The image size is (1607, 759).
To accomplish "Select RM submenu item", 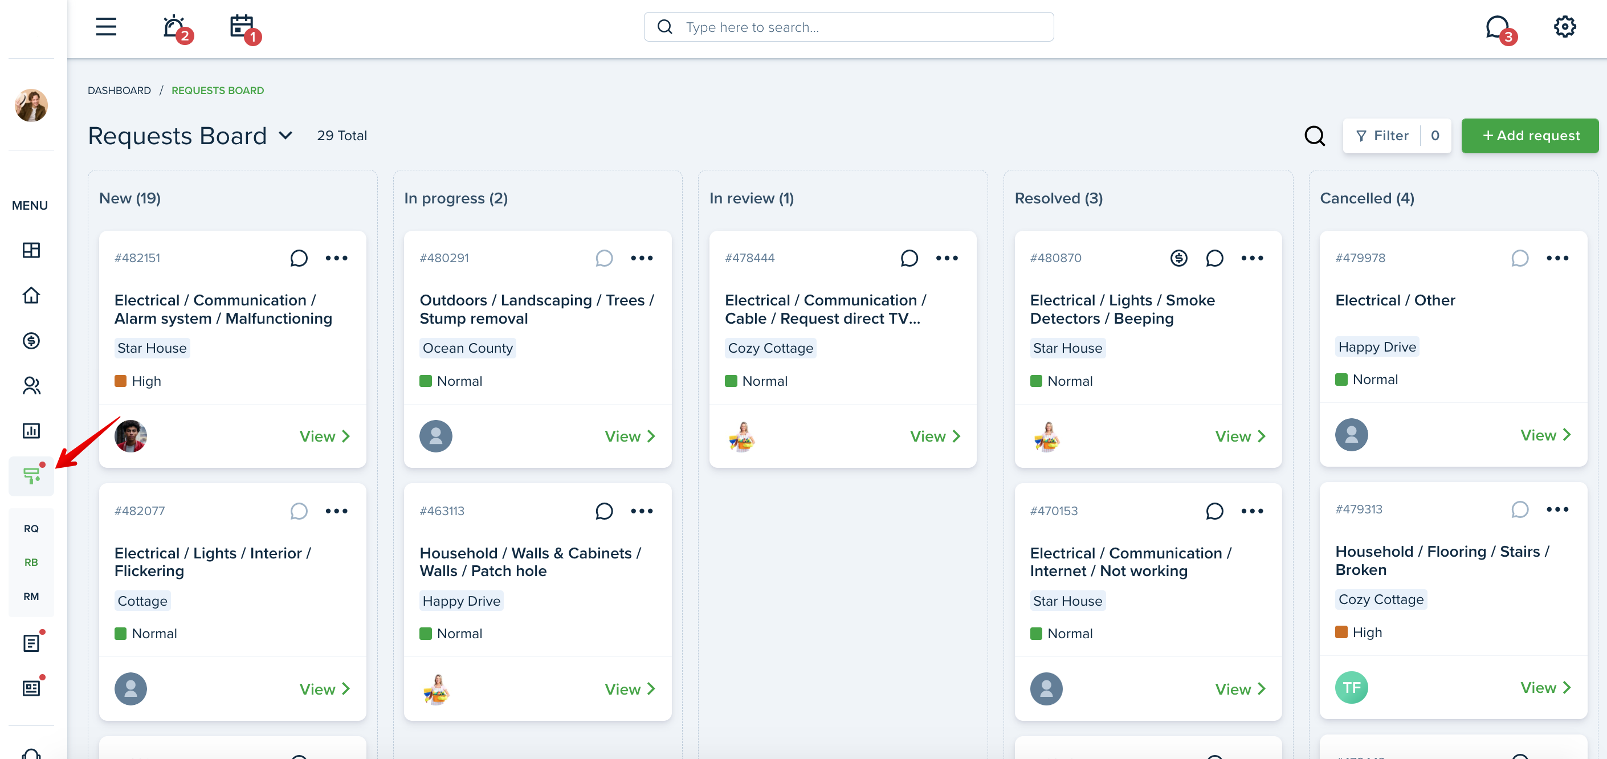I will (31, 596).
